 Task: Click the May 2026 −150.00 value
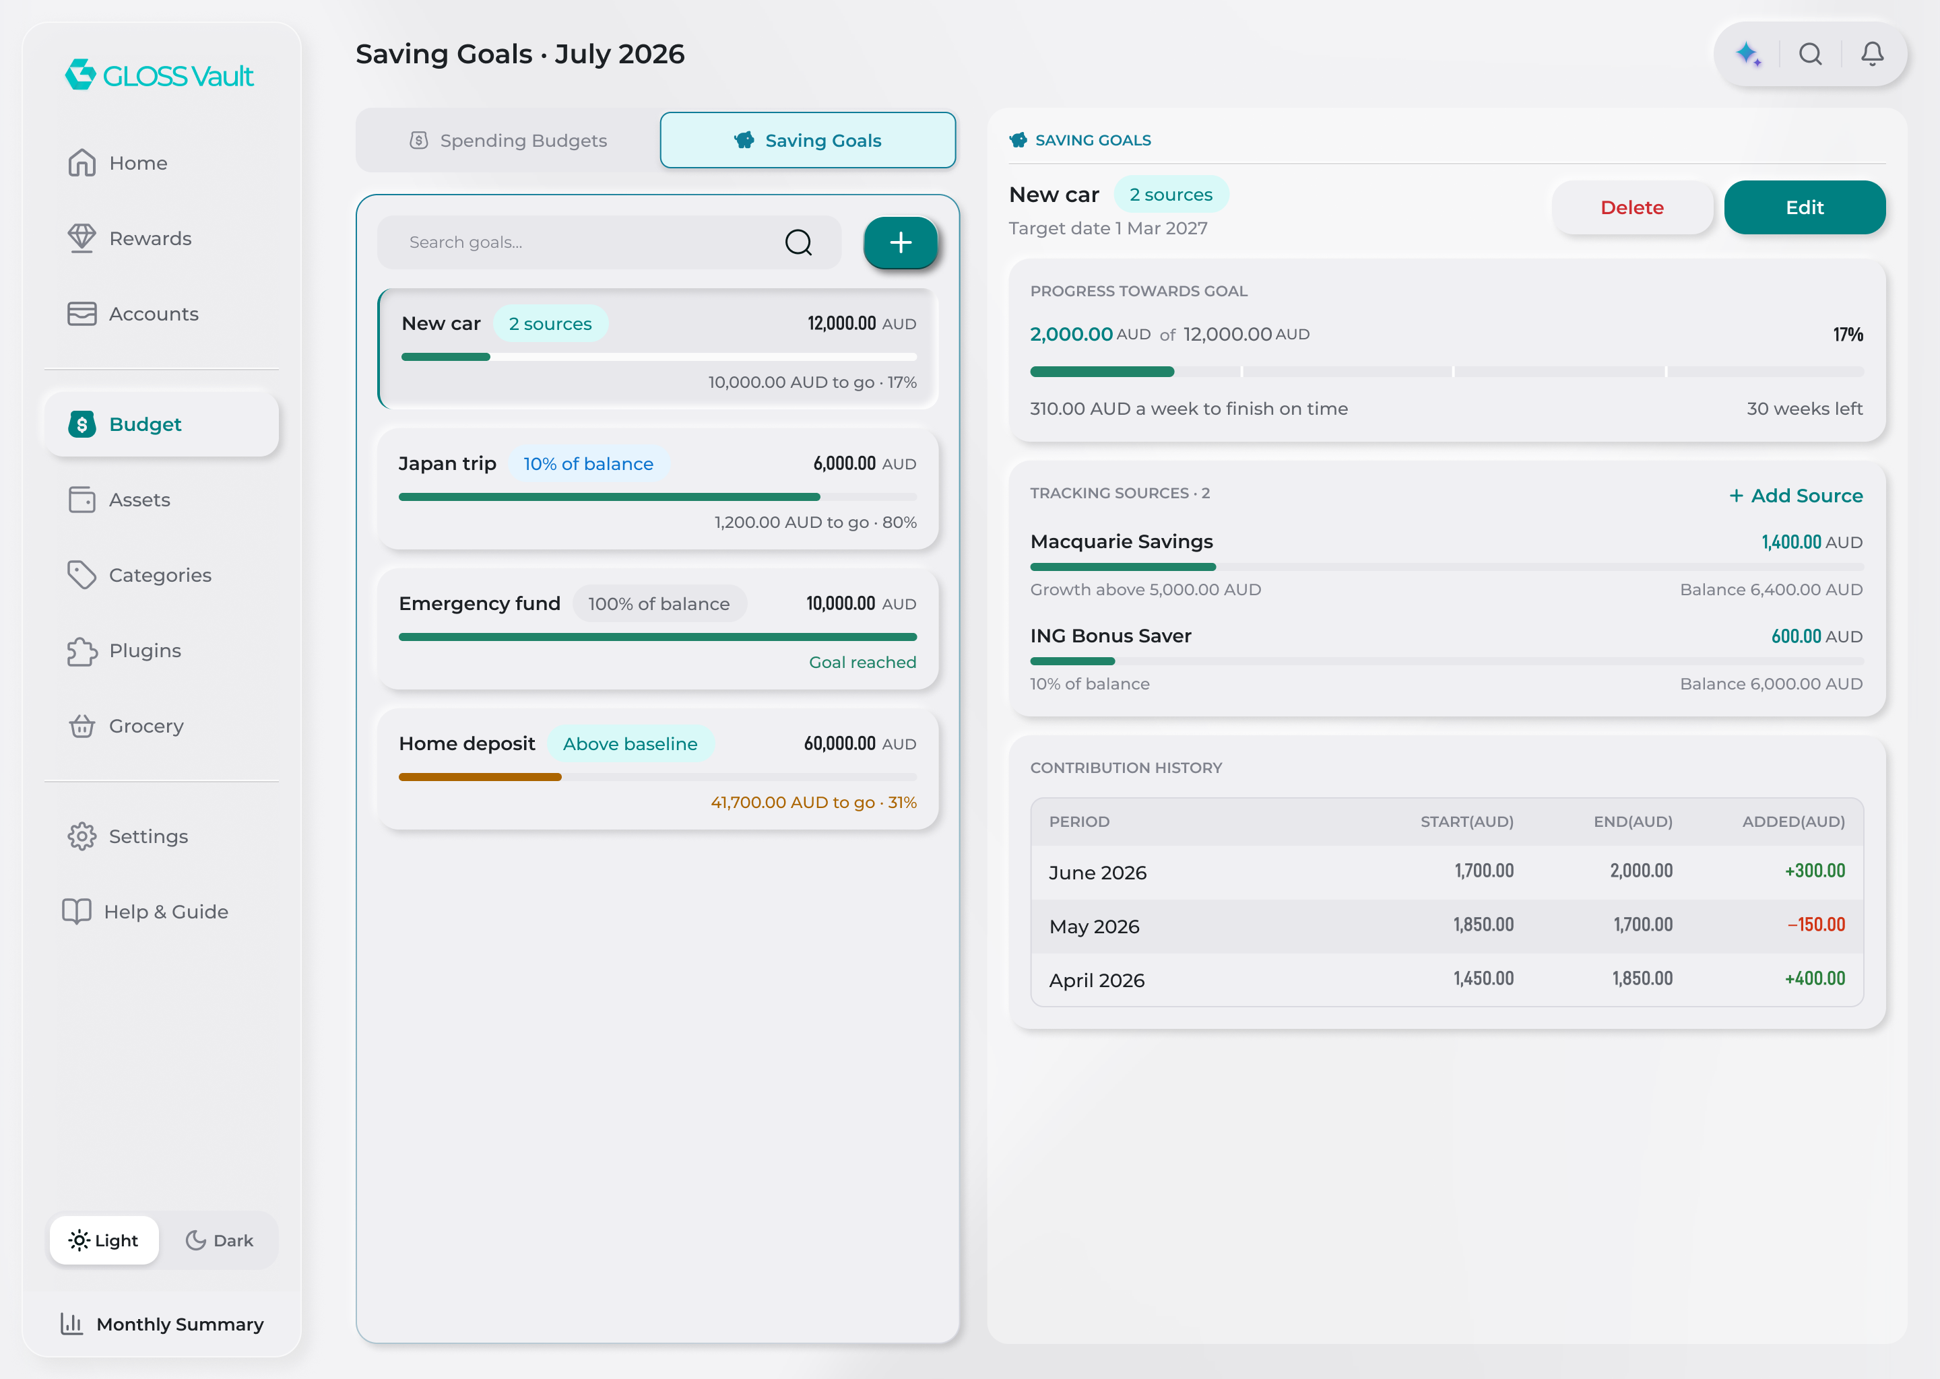point(1816,924)
